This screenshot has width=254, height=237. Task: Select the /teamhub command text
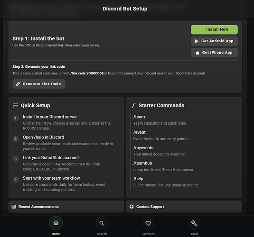[143, 163]
